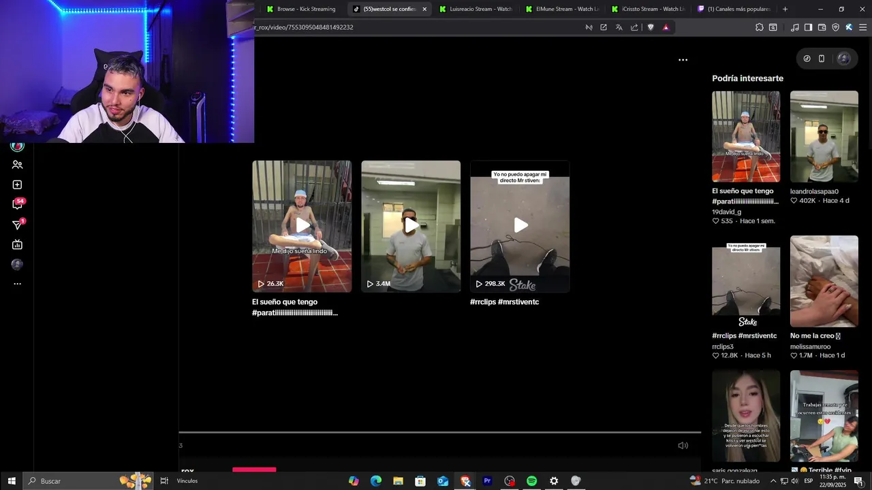Switch to iCrissto Stream tab
The image size is (872, 490).
click(648, 9)
